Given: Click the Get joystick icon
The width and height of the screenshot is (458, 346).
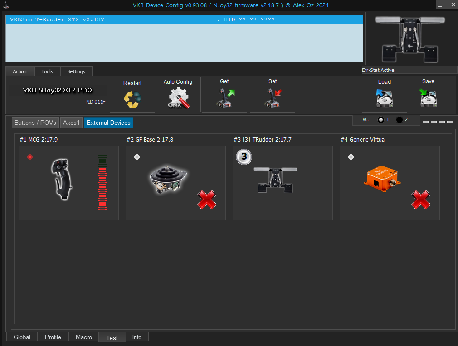Looking at the screenshot, I should 225,98.
